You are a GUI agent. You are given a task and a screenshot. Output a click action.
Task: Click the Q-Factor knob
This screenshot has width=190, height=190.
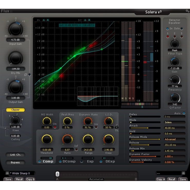point(175,97)
